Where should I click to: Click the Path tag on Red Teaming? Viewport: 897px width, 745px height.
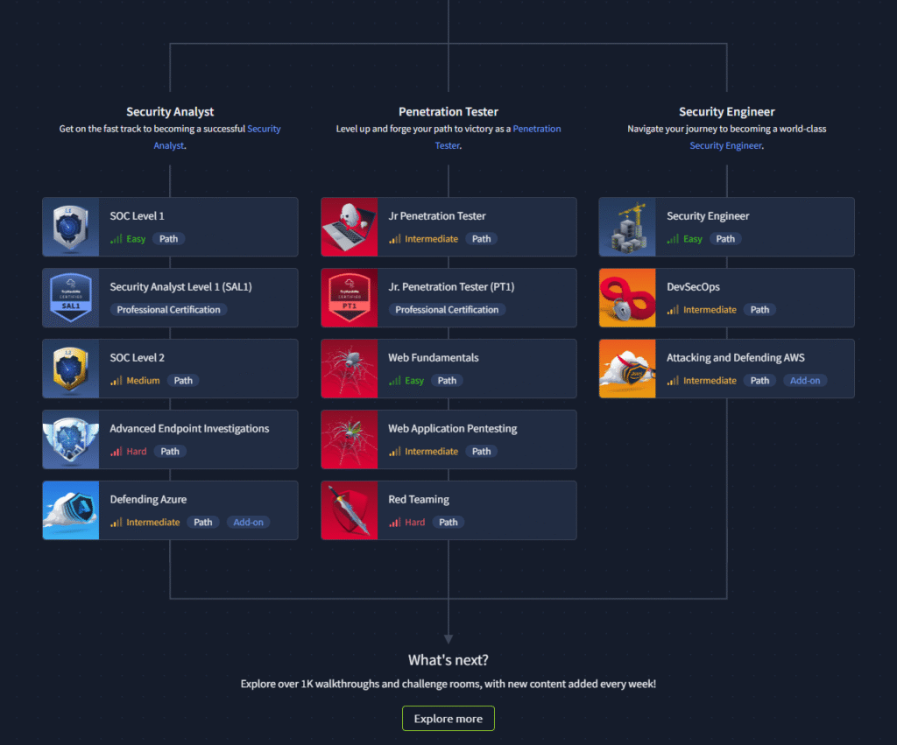click(x=448, y=523)
